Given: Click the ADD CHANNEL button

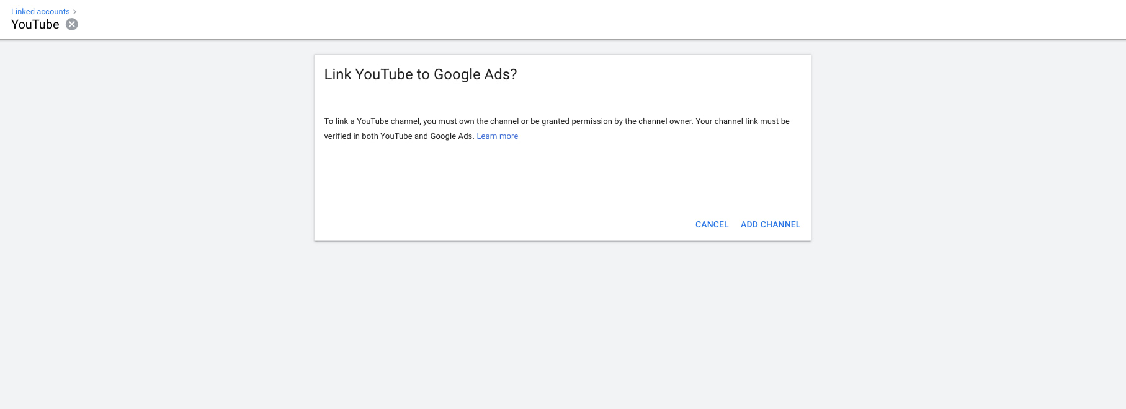Looking at the screenshot, I should click(x=770, y=224).
